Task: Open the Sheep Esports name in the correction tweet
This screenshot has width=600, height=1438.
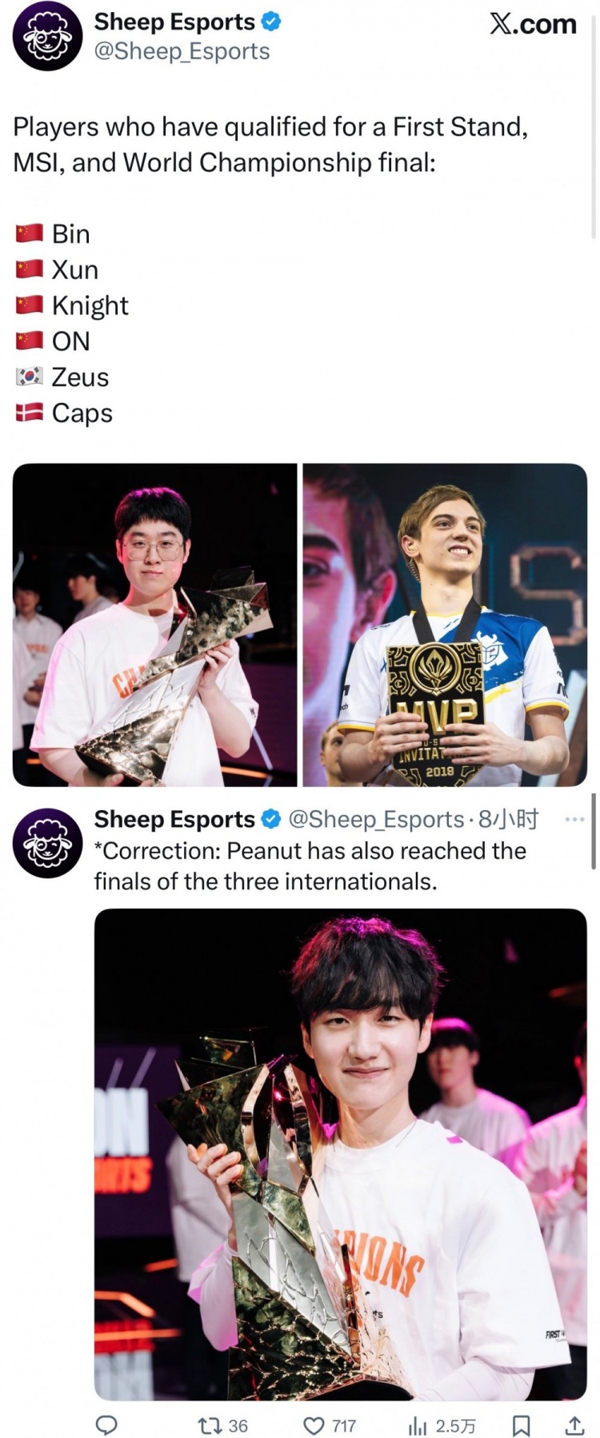Action: pyautogui.click(x=174, y=819)
